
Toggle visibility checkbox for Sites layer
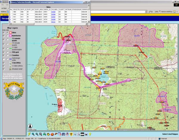coord(4,32)
